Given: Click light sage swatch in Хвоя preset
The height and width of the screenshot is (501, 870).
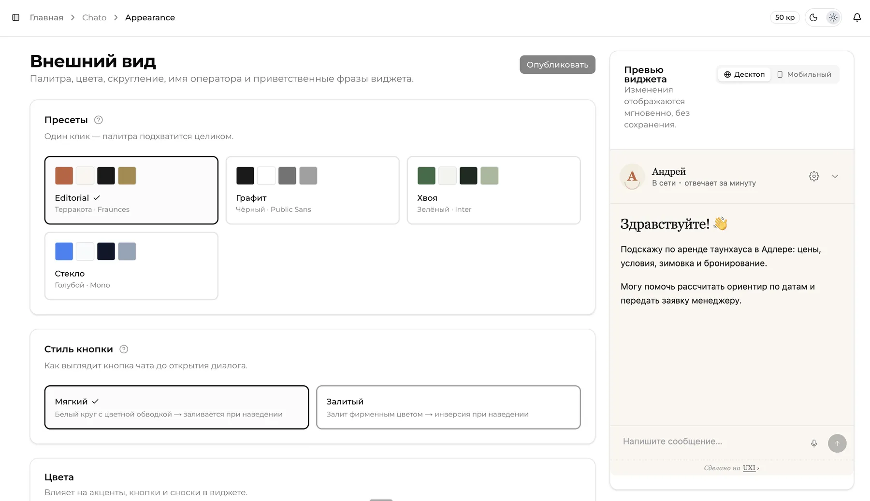Looking at the screenshot, I should (x=489, y=176).
